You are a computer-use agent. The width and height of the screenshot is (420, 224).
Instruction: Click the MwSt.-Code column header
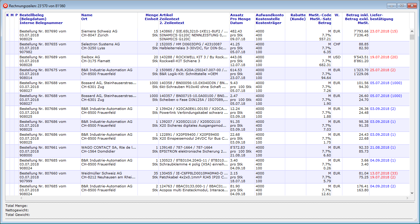[x=320, y=19]
